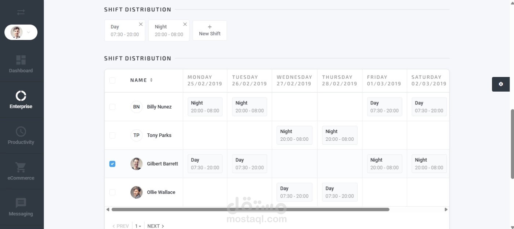The height and width of the screenshot is (229, 514).
Task: Click the horizontal table scrollbar
Action: (x=250, y=210)
